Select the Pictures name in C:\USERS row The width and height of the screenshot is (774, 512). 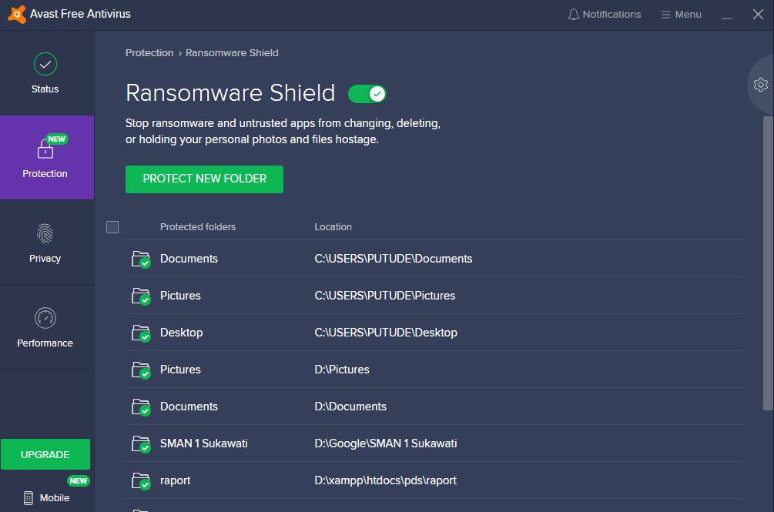tap(180, 296)
